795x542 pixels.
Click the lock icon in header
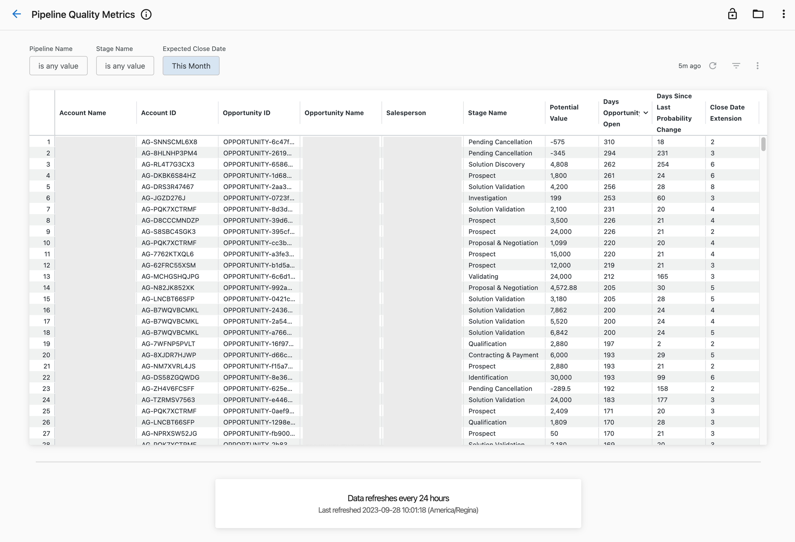[x=732, y=14]
